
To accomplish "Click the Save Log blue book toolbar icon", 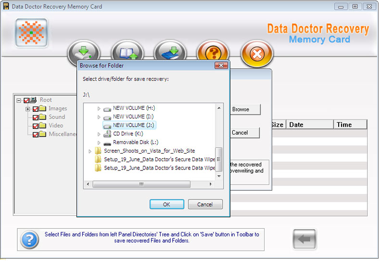I will coord(170,52).
